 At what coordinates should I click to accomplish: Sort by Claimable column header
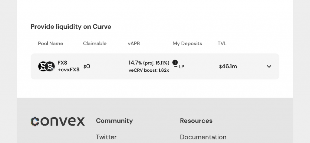pos(95,44)
